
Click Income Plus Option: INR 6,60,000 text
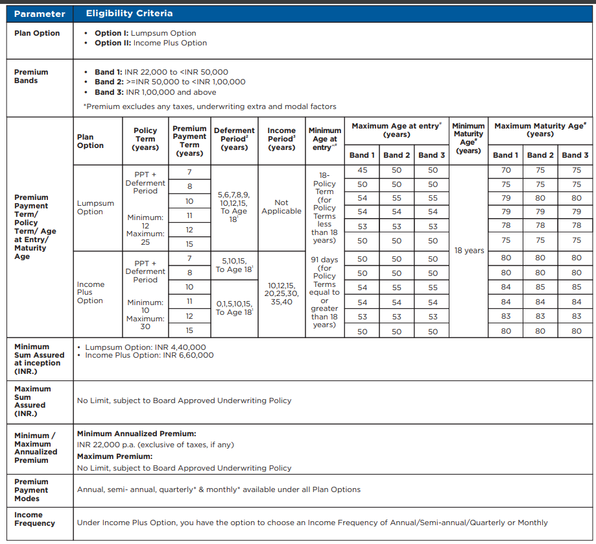pos(149,355)
